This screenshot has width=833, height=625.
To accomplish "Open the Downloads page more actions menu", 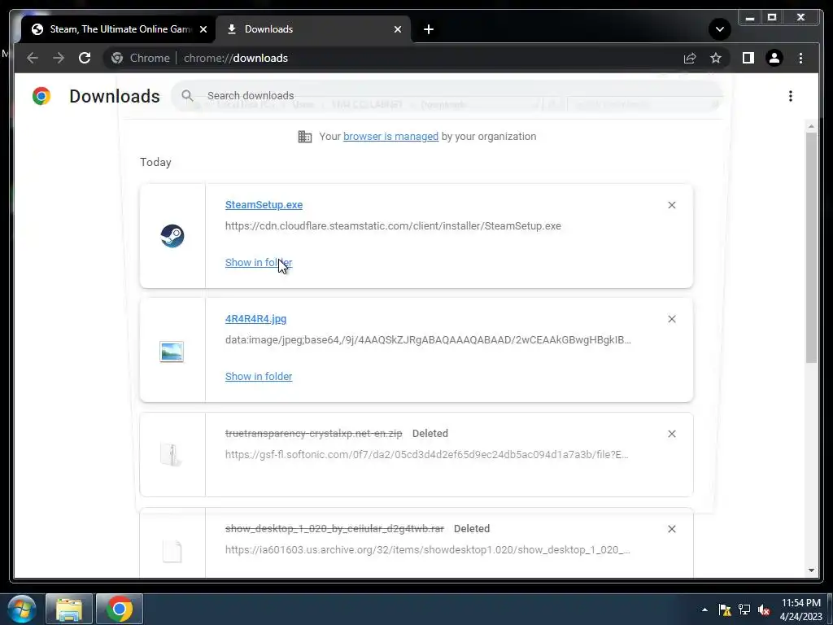I will click(x=791, y=96).
